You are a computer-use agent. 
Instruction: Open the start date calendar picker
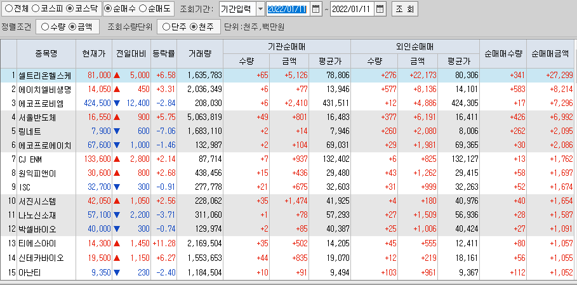pyautogui.click(x=315, y=9)
